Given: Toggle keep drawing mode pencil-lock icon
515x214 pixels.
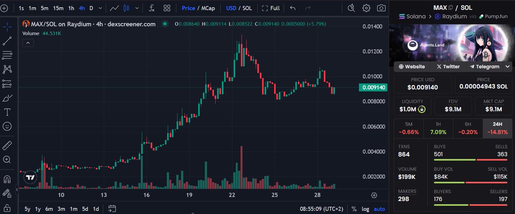Looking at the screenshot, I should point(7,193).
